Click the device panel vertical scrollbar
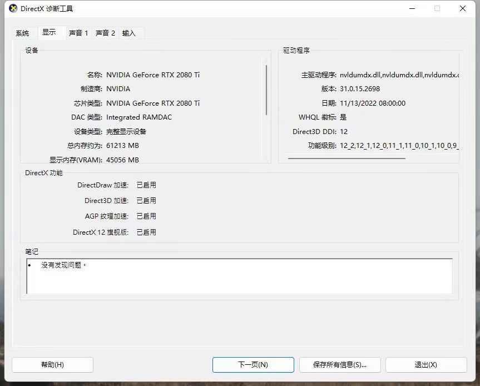 (266, 90)
